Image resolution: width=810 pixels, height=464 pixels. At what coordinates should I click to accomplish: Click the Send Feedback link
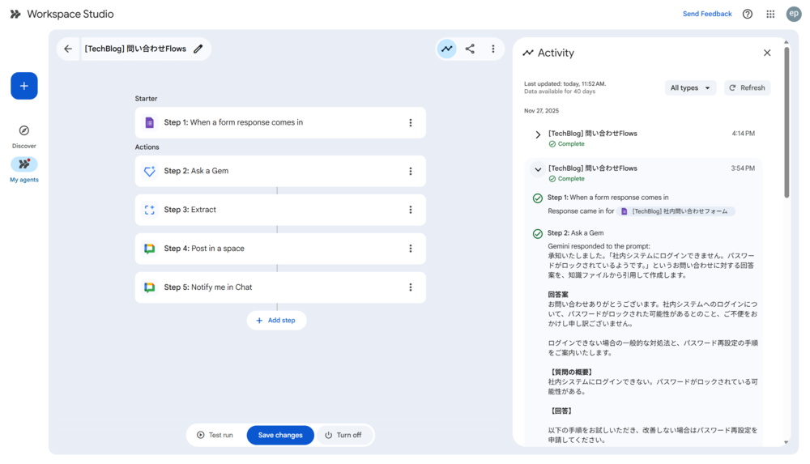point(707,14)
